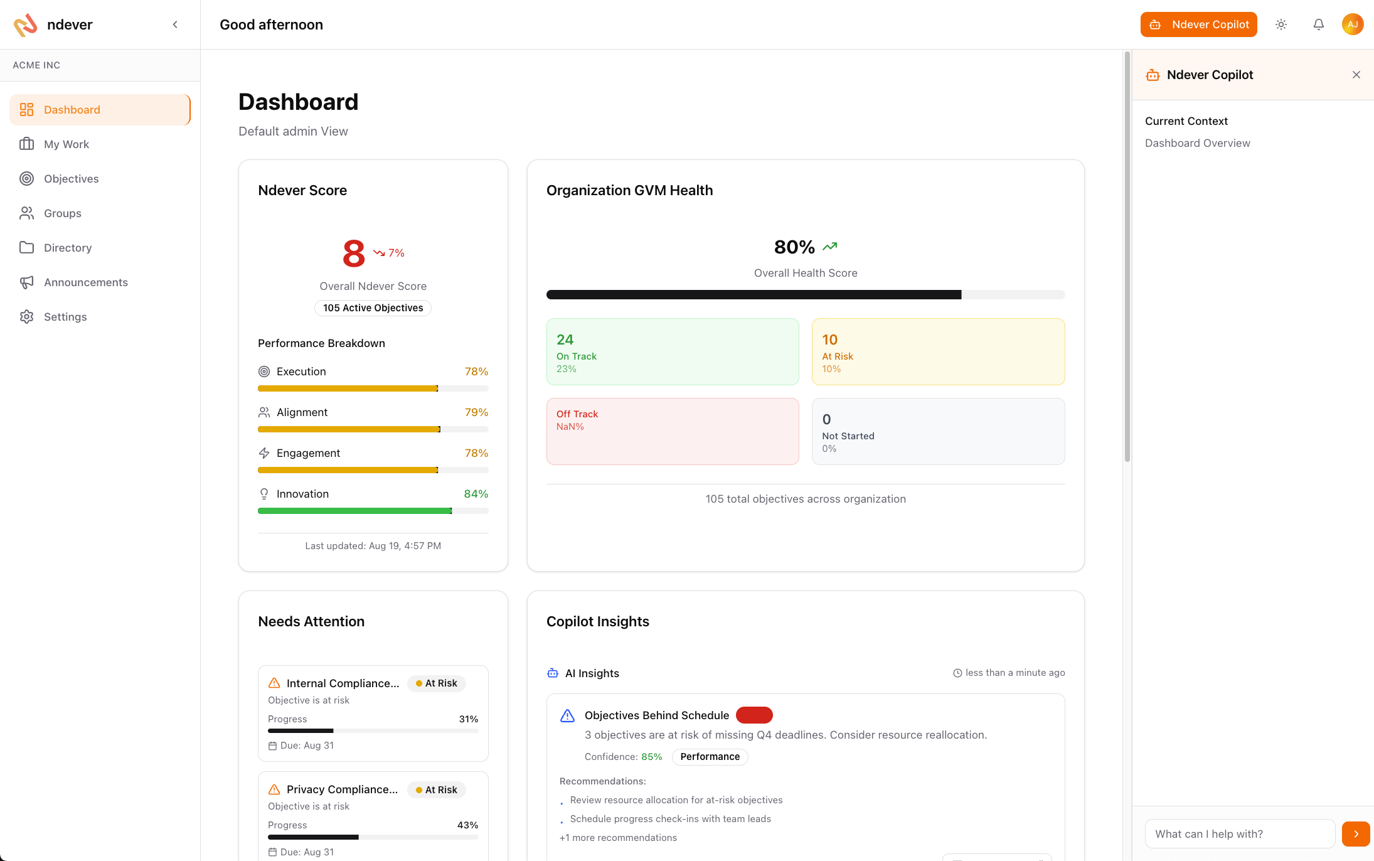Viewport: 1374px width, 861px height.
Task: Open Settings from the sidebar
Action: (100, 317)
